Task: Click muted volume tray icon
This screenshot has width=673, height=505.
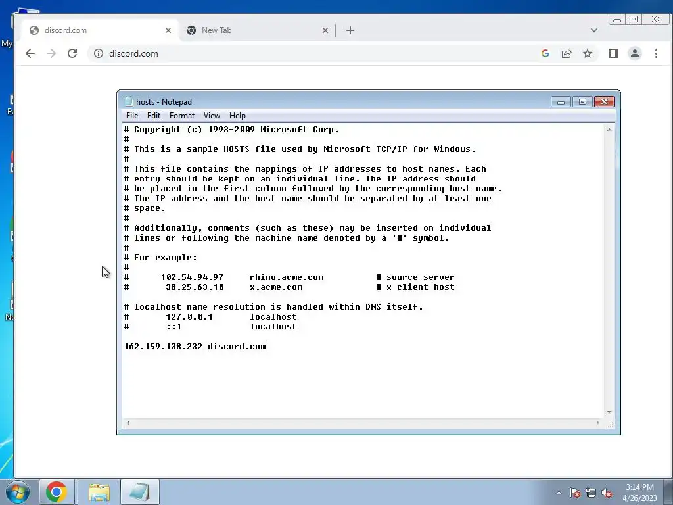Action: point(607,493)
